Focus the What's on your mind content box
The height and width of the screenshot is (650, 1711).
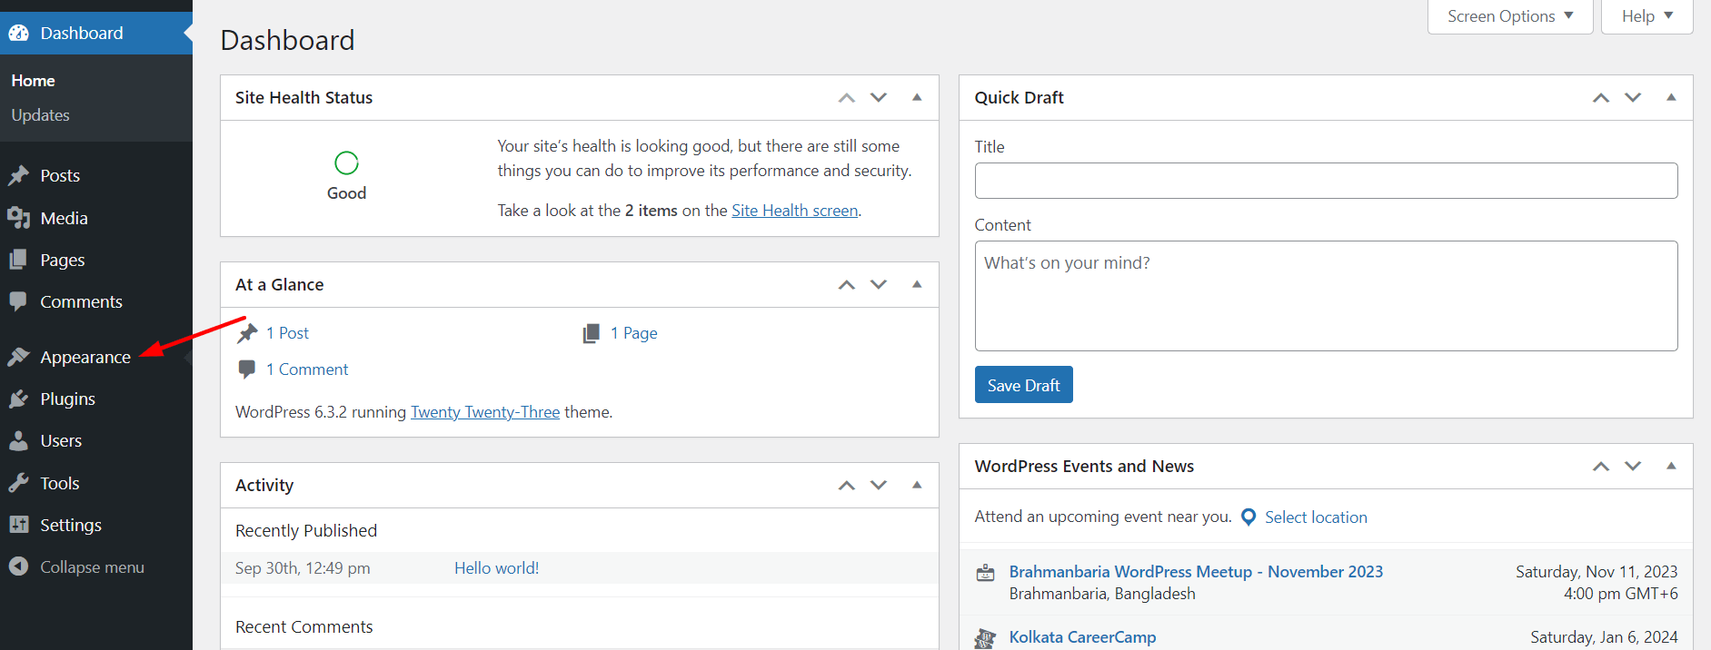click(1326, 296)
